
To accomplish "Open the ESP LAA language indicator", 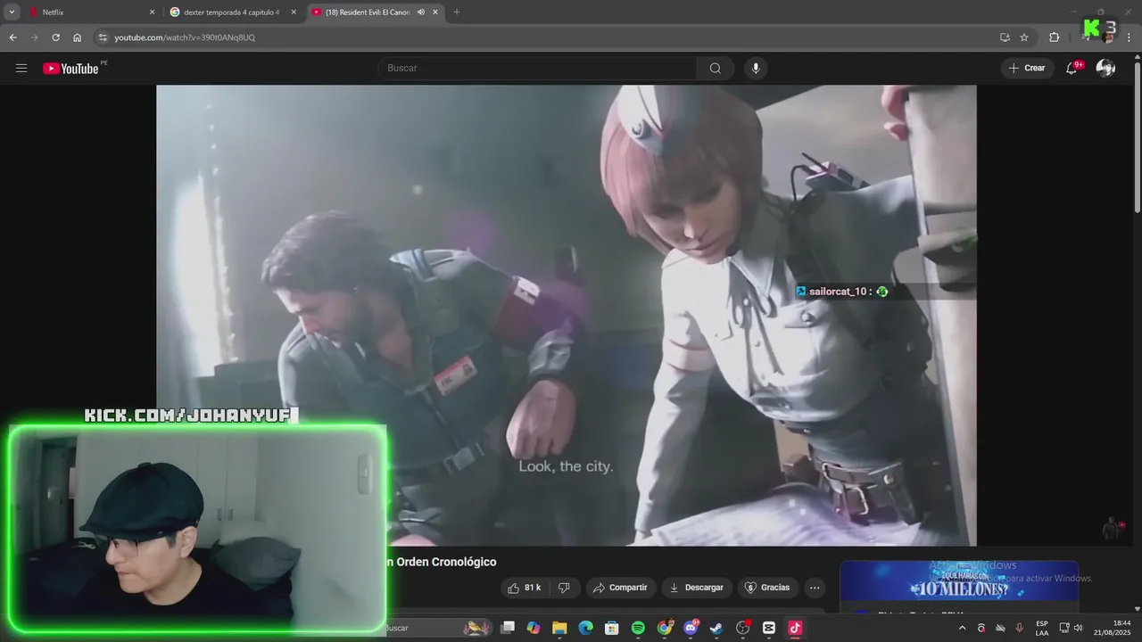I will click(1042, 628).
